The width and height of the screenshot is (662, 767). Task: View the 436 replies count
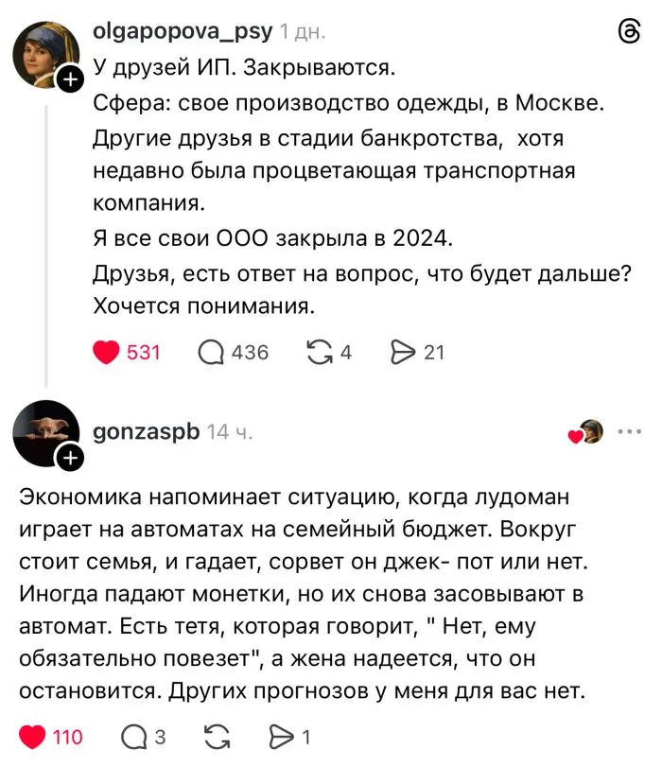click(x=247, y=351)
